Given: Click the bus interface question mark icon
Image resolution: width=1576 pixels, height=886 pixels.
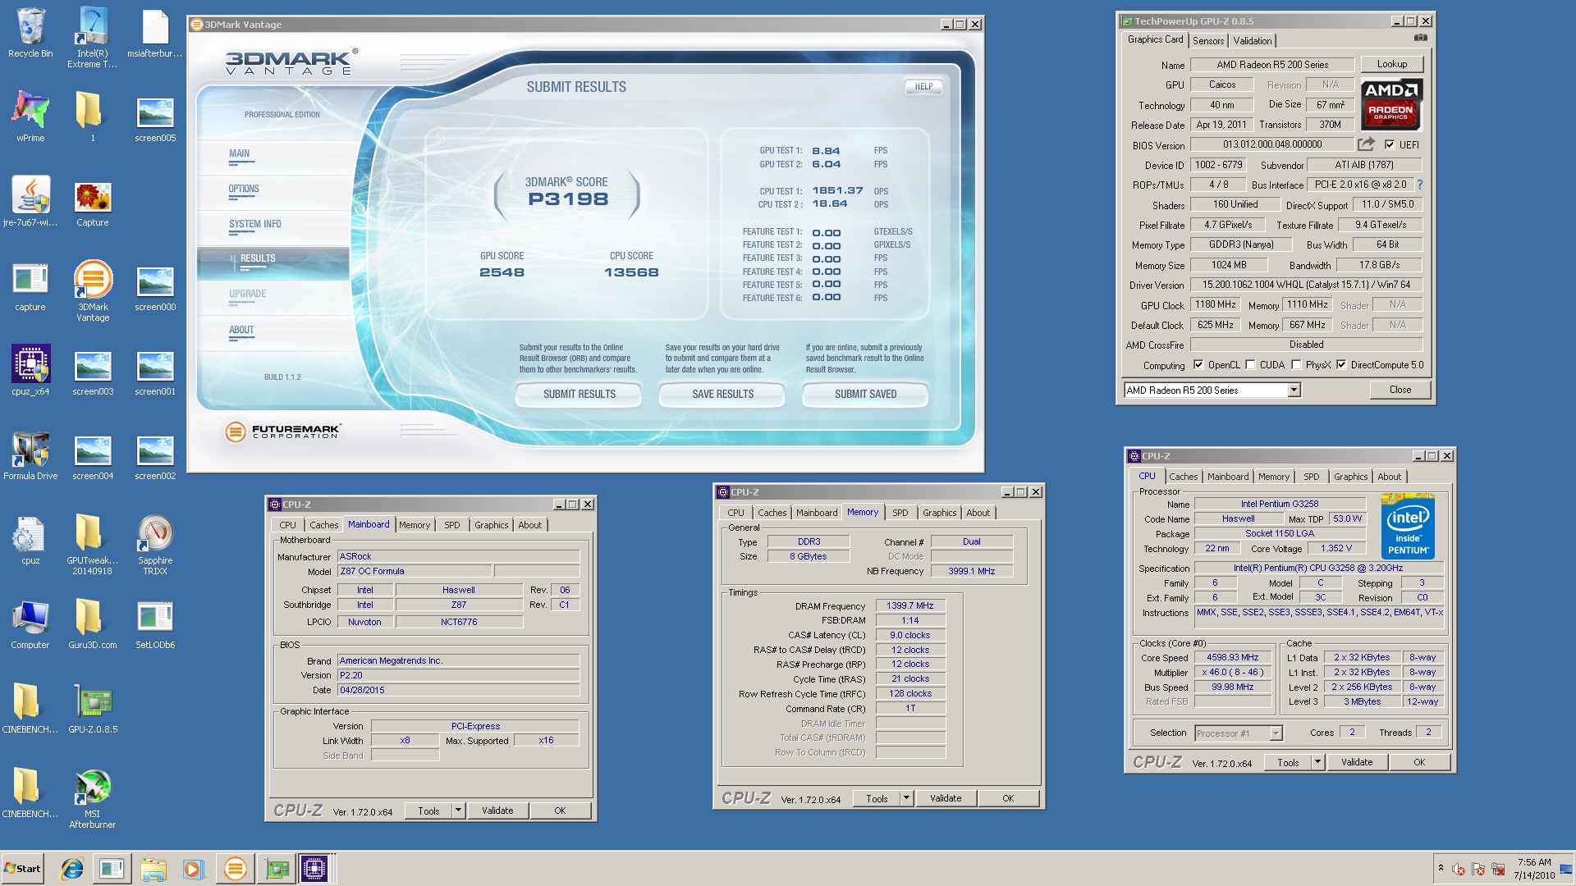Looking at the screenshot, I should [1420, 185].
